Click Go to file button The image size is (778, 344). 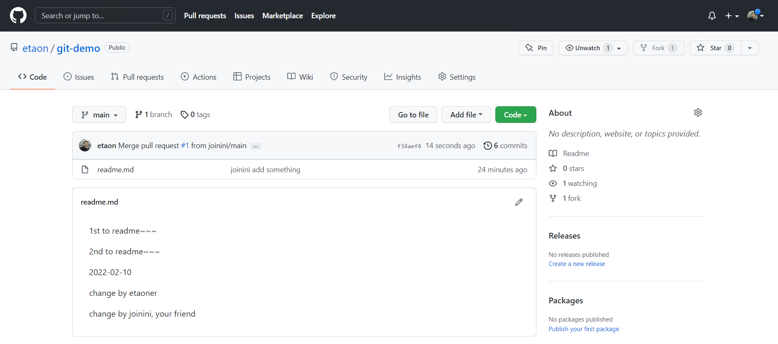click(x=413, y=115)
